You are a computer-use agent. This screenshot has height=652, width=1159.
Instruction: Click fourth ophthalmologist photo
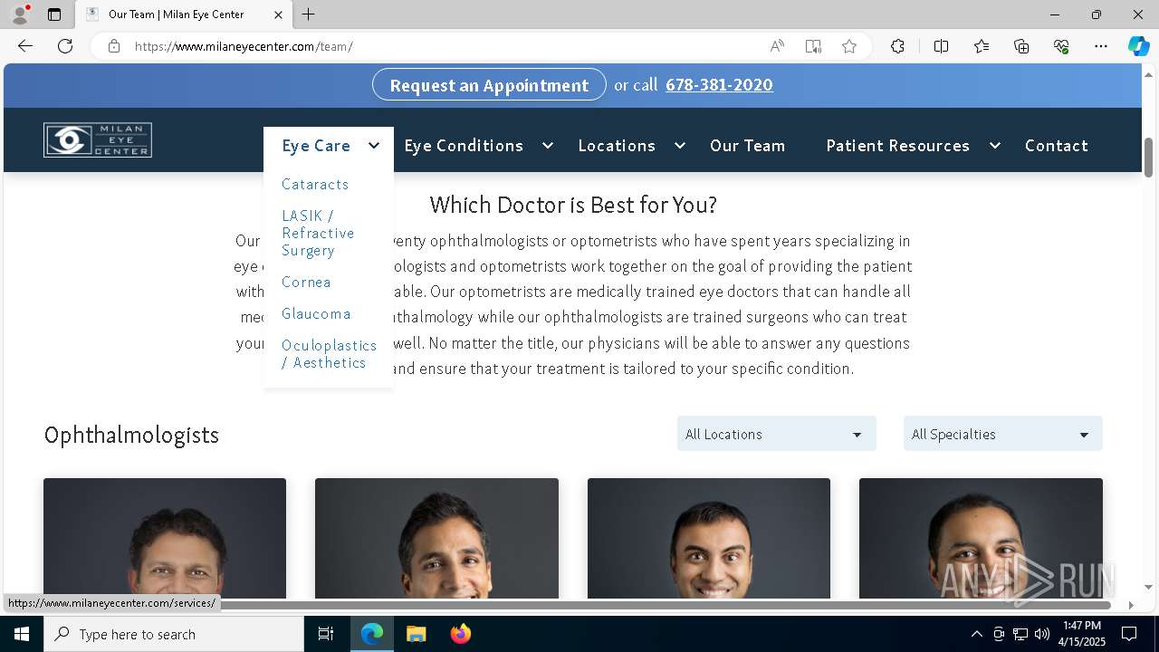coord(981,538)
